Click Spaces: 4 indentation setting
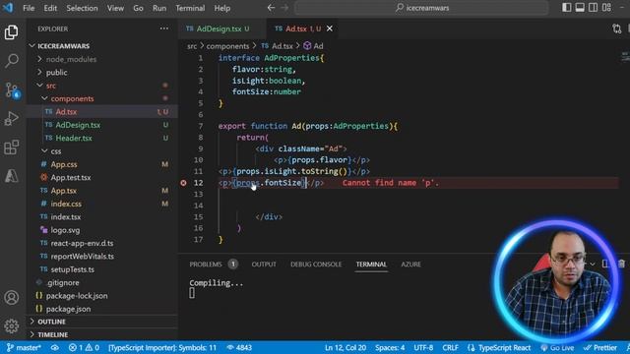630x354 pixels. pyautogui.click(x=390, y=347)
